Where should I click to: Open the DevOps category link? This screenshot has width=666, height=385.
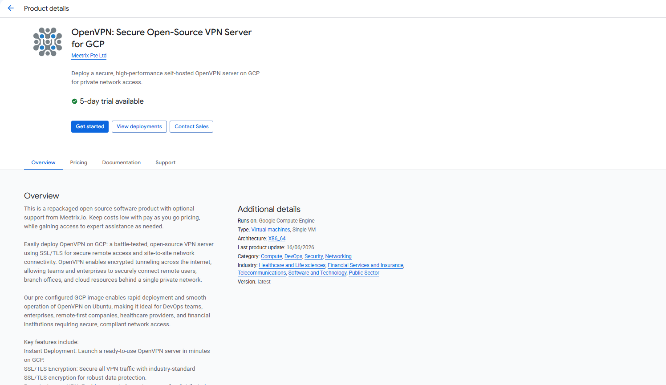[293, 256]
